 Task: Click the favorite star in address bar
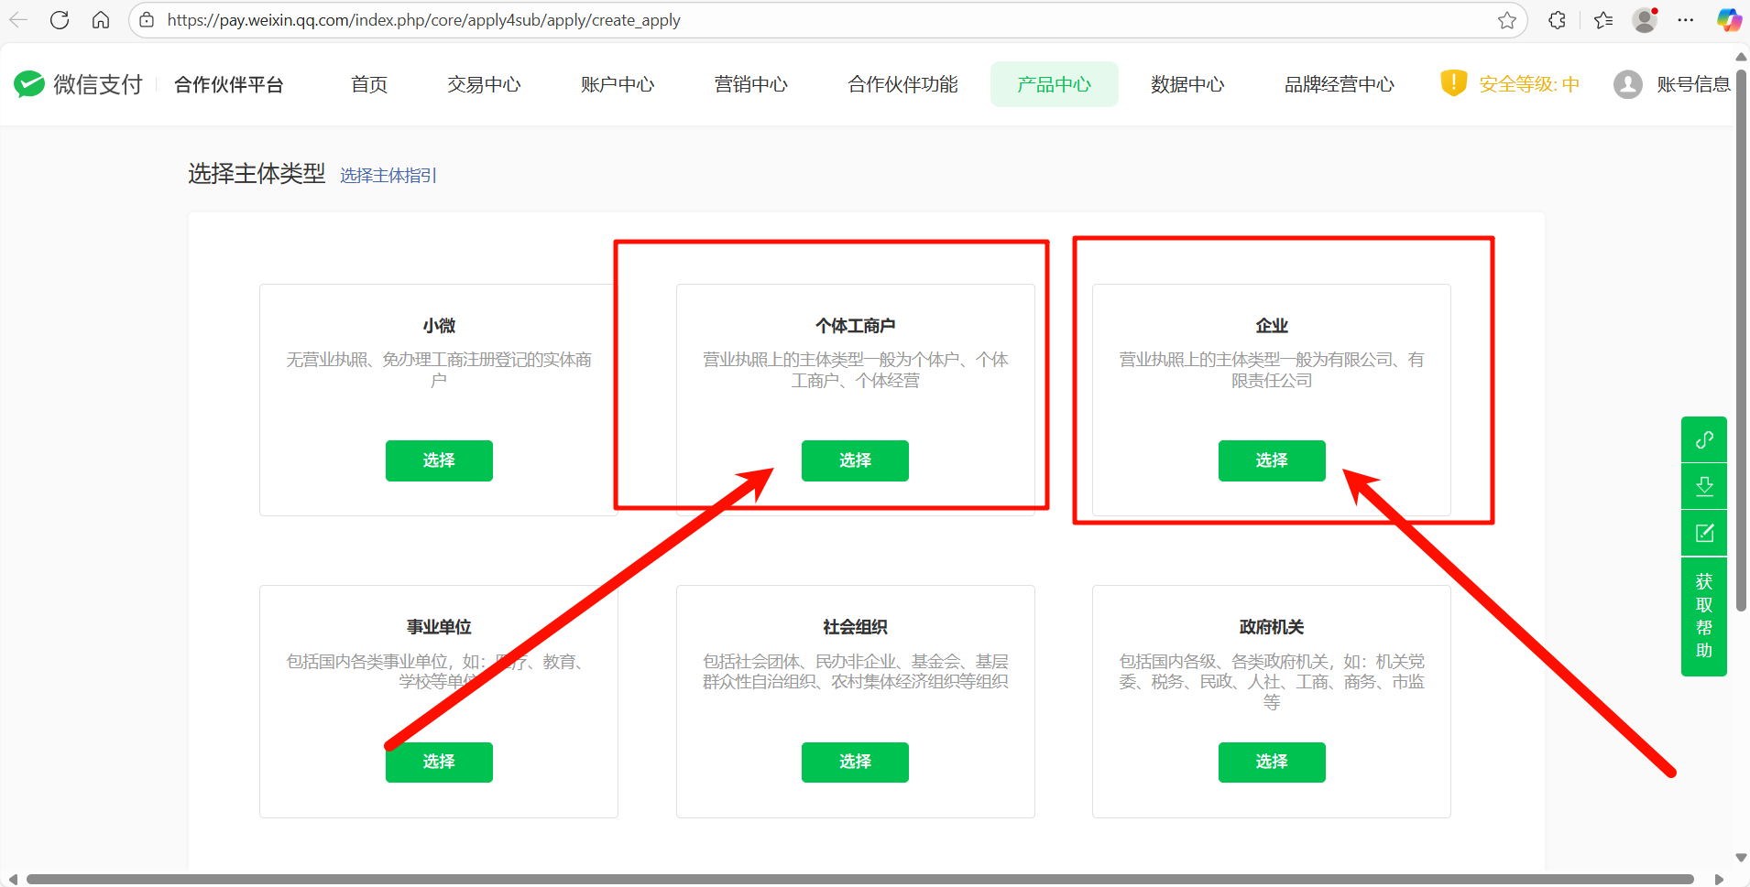[x=1506, y=20]
